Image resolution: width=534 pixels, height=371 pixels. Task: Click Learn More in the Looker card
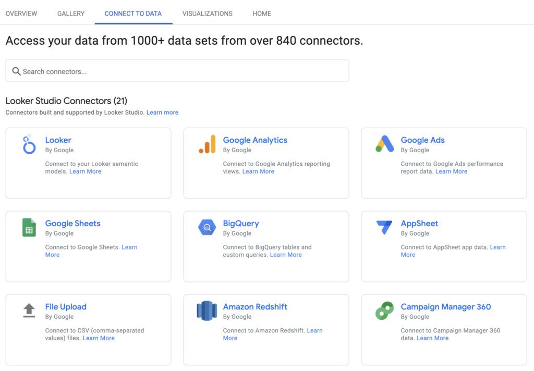[85, 171]
